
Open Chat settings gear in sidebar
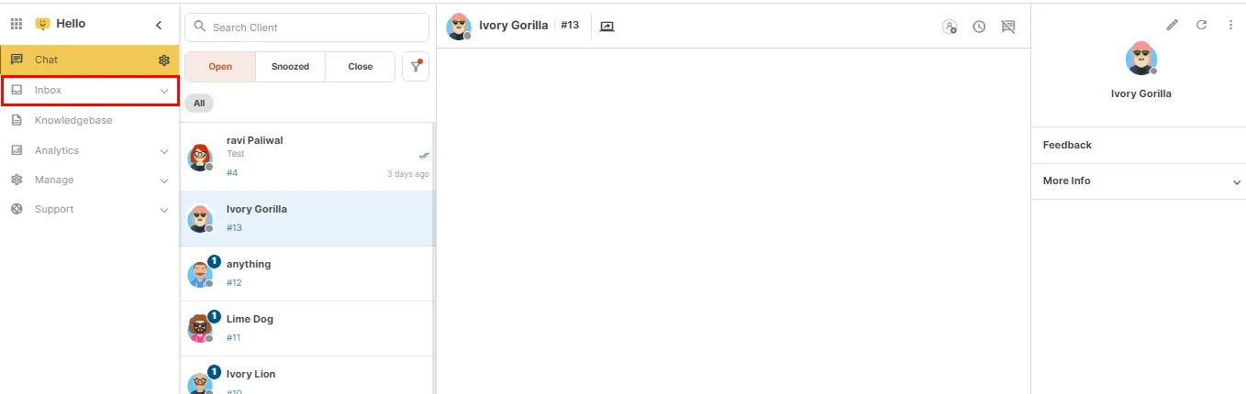click(164, 60)
